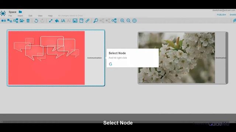Click the white blossom flower image
Screen dimensions: 236x132
177,58
